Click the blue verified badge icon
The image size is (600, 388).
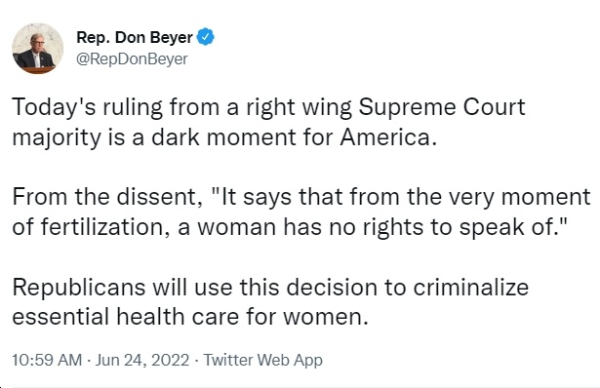coord(206,37)
